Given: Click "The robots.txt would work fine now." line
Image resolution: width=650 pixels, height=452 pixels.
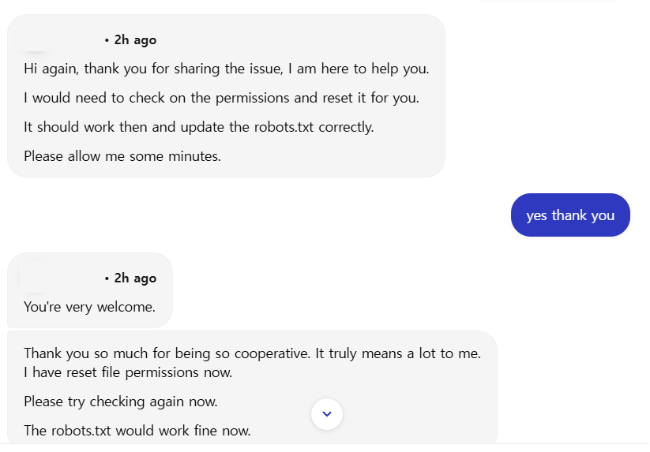Looking at the screenshot, I should pyautogui.click(x=137, y=431).
